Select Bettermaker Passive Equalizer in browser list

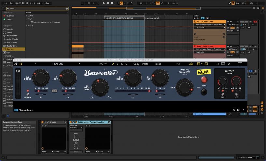coord(47,22)
